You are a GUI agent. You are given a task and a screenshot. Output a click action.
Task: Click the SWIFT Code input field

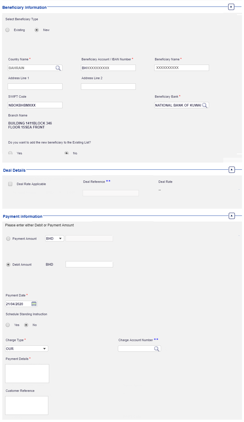tap(35, 105)
